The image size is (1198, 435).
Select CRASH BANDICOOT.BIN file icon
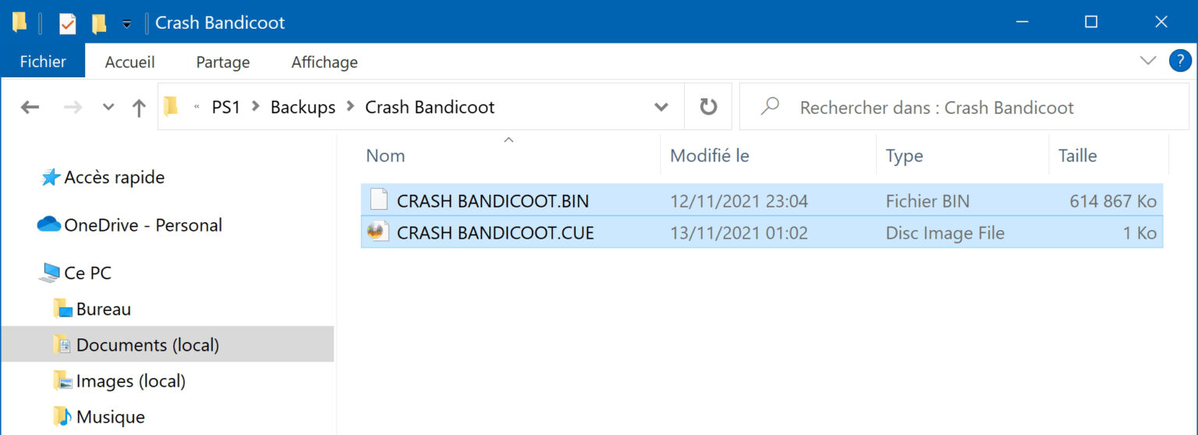[378, 200]
